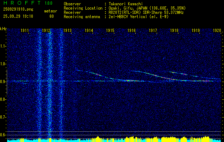Click the date 25.09.29 19:10
The image size is (224, 142).
tap(18, 16)
